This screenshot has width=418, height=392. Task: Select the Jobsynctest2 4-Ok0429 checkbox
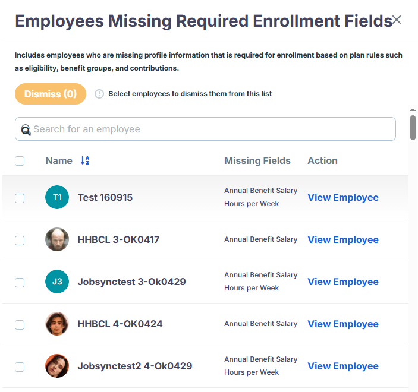coord(20,366)
